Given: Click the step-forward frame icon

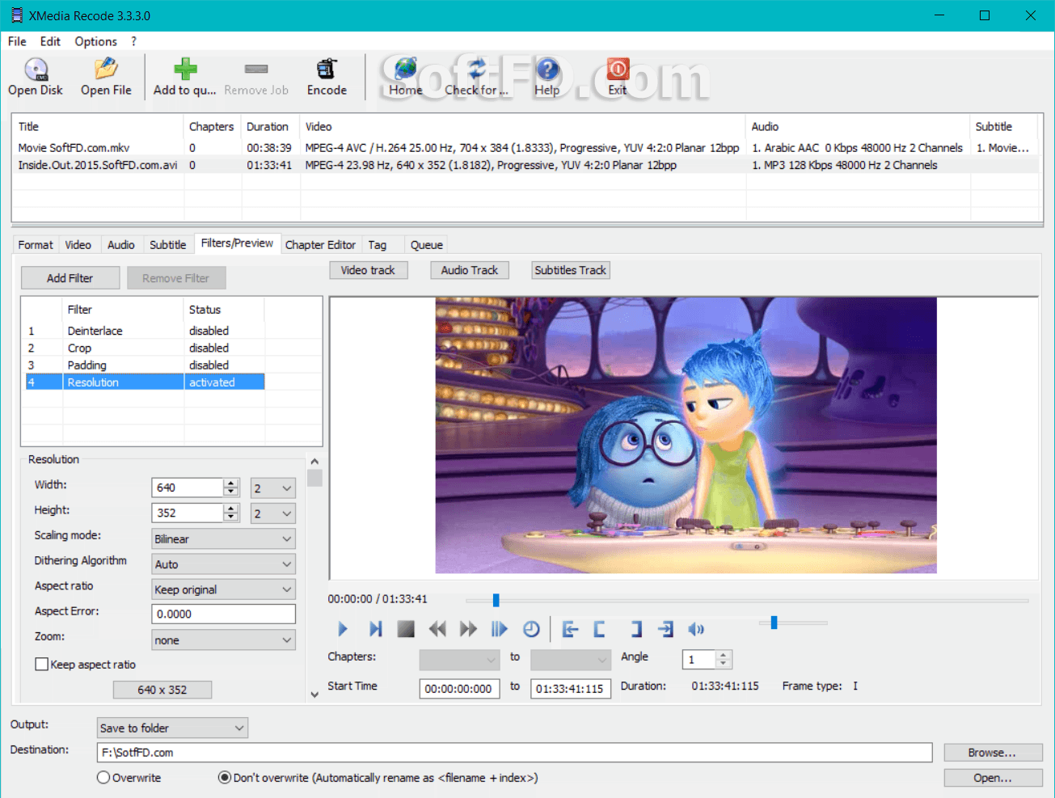Looking at the screenshot, I should tap(500, 629).
